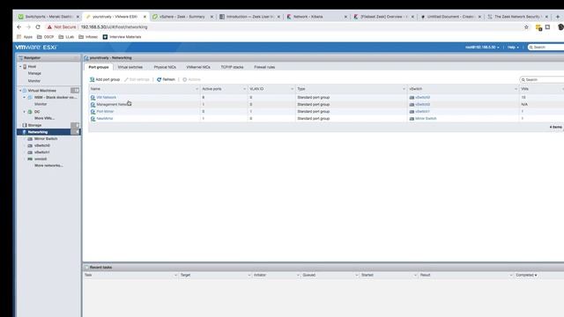Open the Active ports column dropdown arrow
Screen dimensions: 564x317
coord(245,89)
